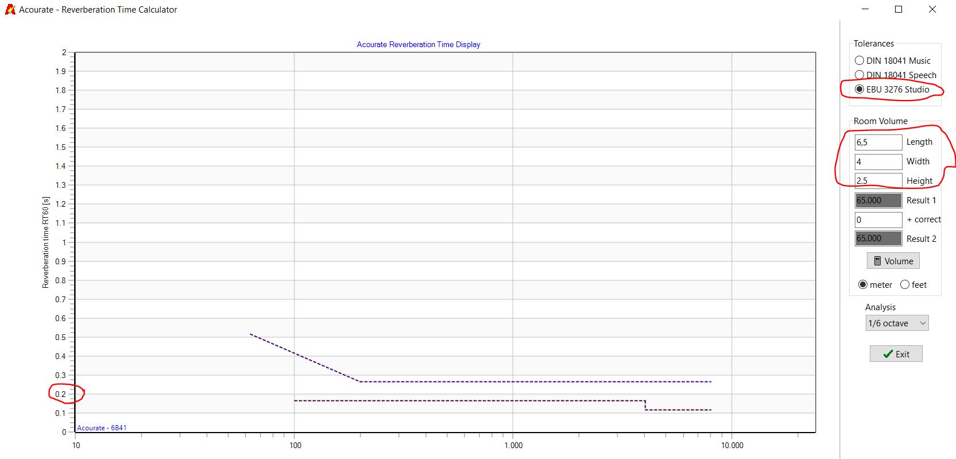Choose the feet unit option
This screenshot has height=459, width=956.
point(913,284)
